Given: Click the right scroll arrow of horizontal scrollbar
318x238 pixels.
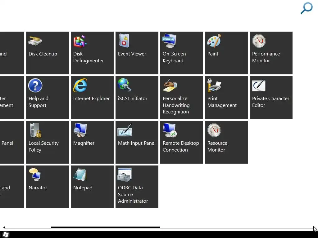Looking at the screenshot, I should (x=314, y=227).
